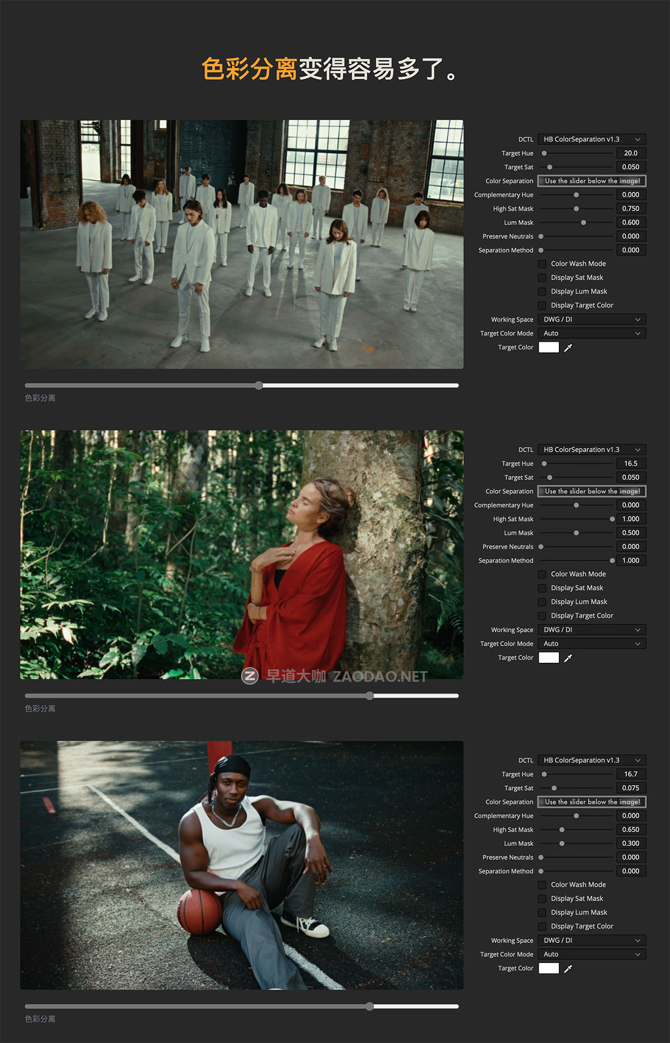This screenshot has height=1043, width=670.
Task: Click the Separation Method value 1.000 in forest panel
Action: [631, 561]
